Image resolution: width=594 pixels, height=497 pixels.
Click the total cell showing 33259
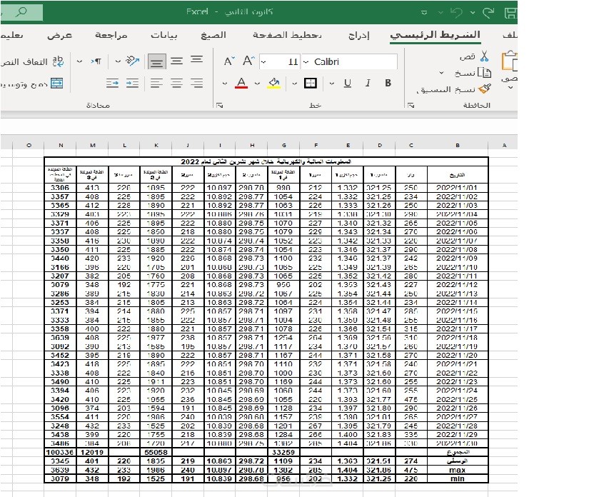pos(283,452)
